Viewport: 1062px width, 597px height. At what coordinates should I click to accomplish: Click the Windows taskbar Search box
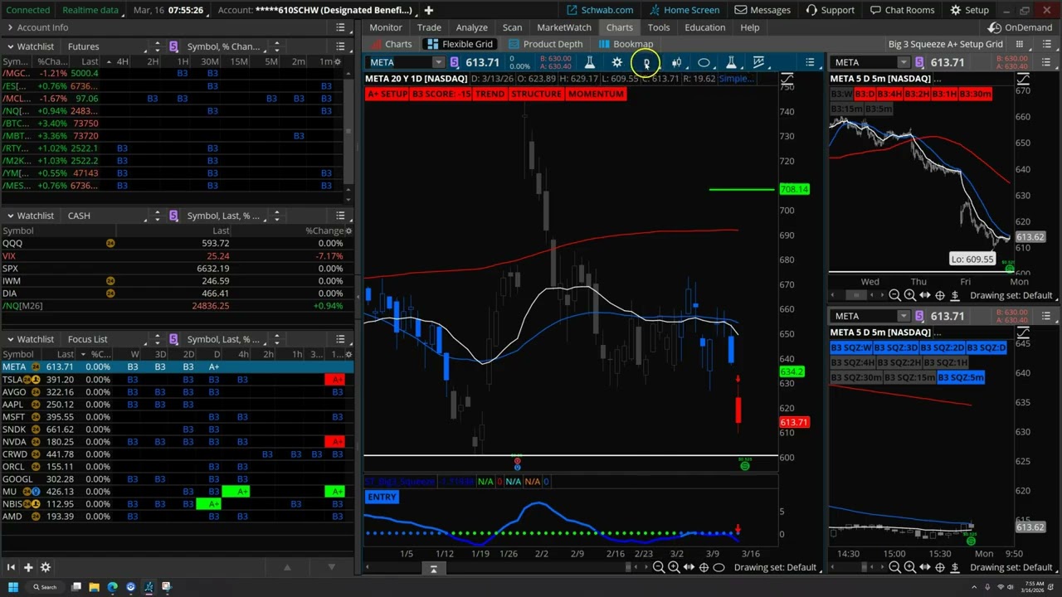43,587
